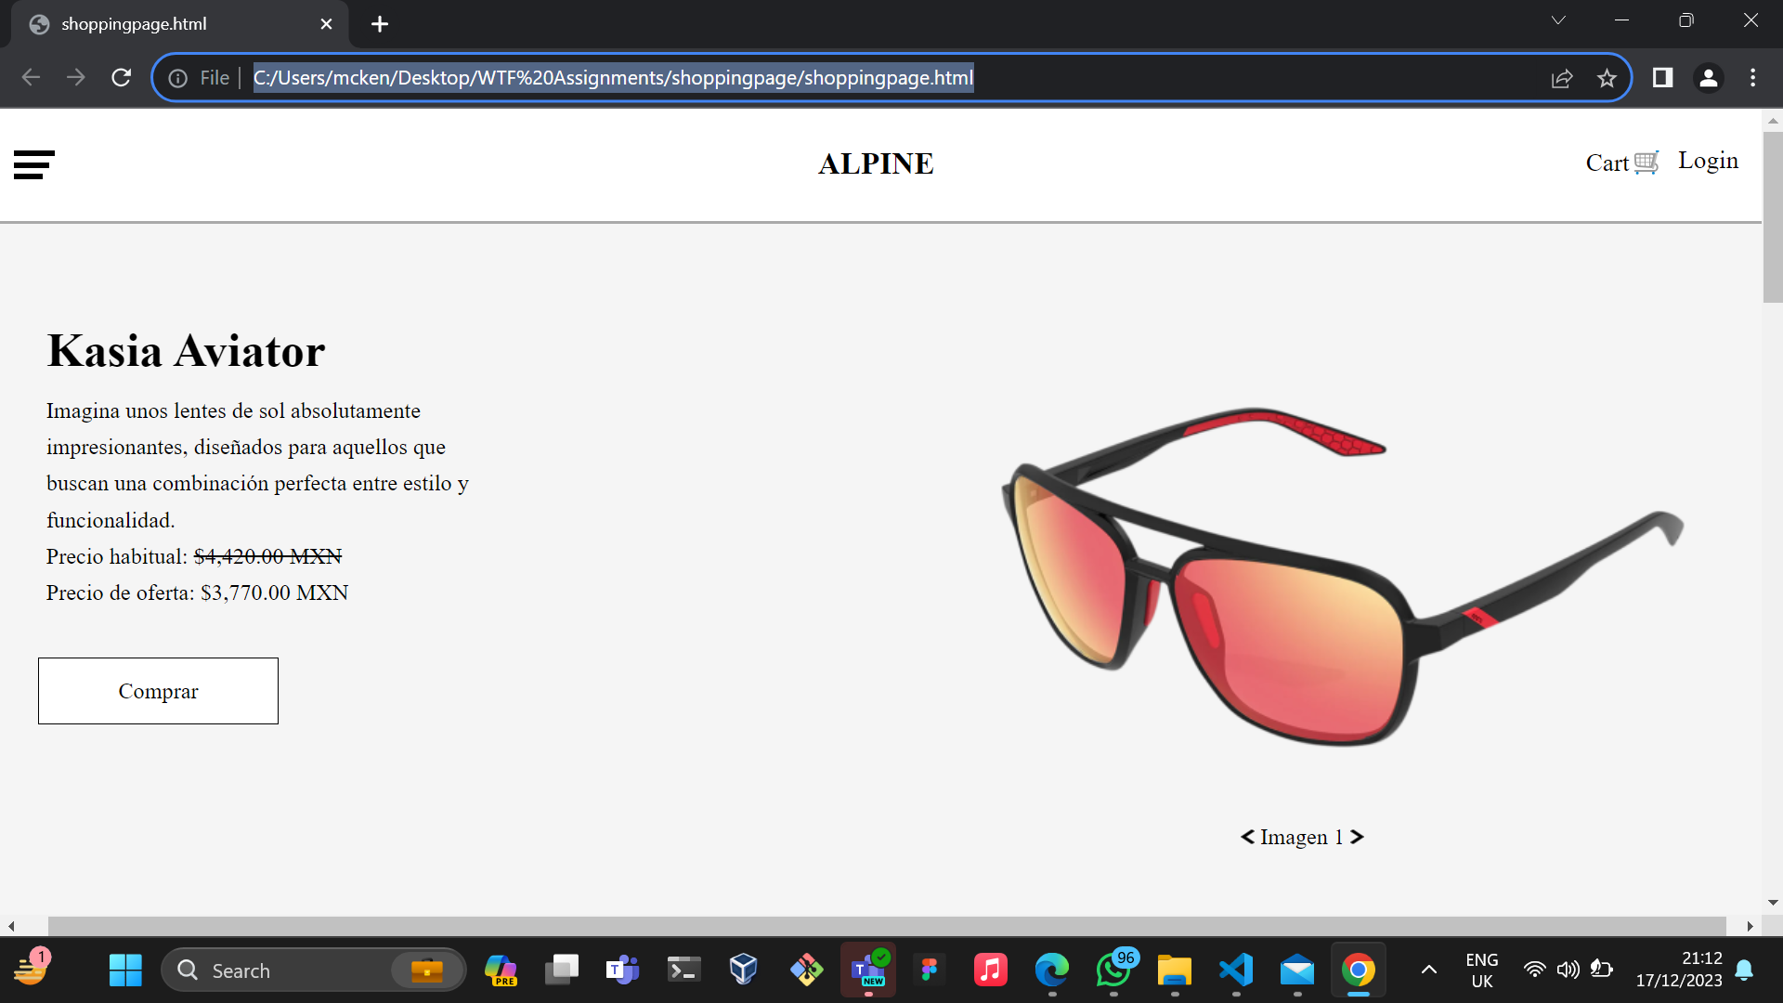This screenshot has width=1783, height=1003.
Task: Click the tab search chevron in title bar
Action: coord(1558,20)
